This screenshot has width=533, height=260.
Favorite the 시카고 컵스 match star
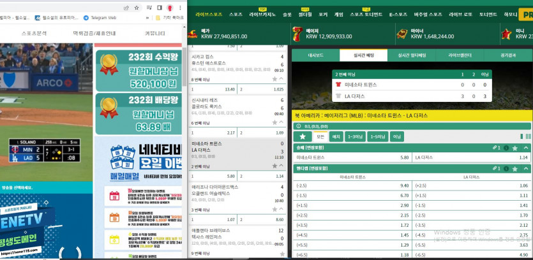(274, 79)
